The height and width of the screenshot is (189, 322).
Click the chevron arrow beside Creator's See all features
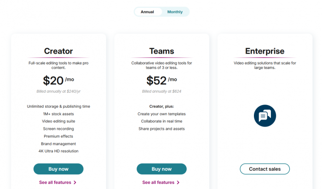pyautogui.click(x=75, y=183)
